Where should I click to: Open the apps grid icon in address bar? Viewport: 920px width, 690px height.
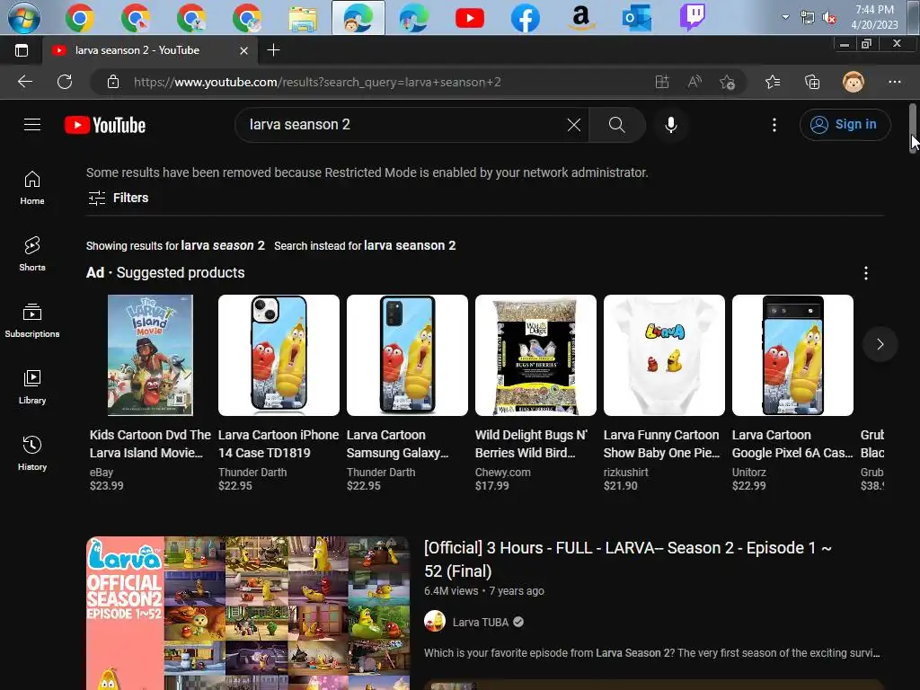click(x=662, y=82)
